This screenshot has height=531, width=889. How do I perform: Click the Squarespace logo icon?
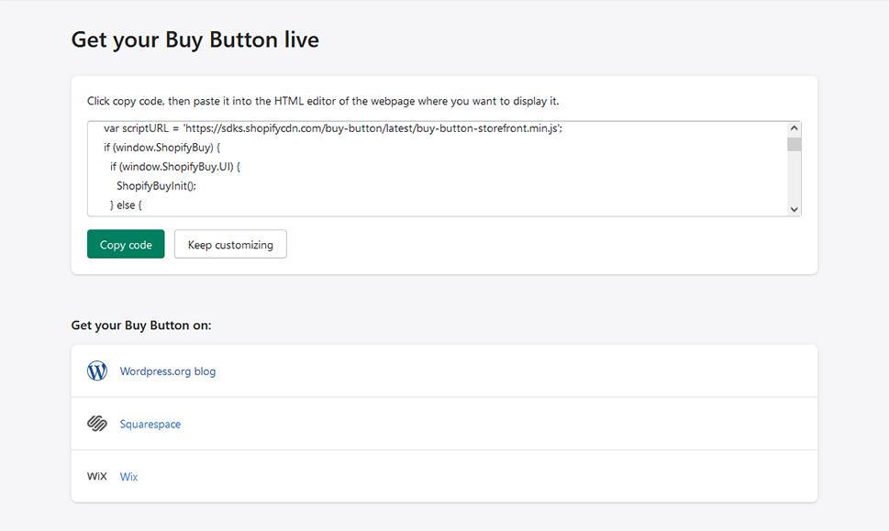[x=97, y=424]
